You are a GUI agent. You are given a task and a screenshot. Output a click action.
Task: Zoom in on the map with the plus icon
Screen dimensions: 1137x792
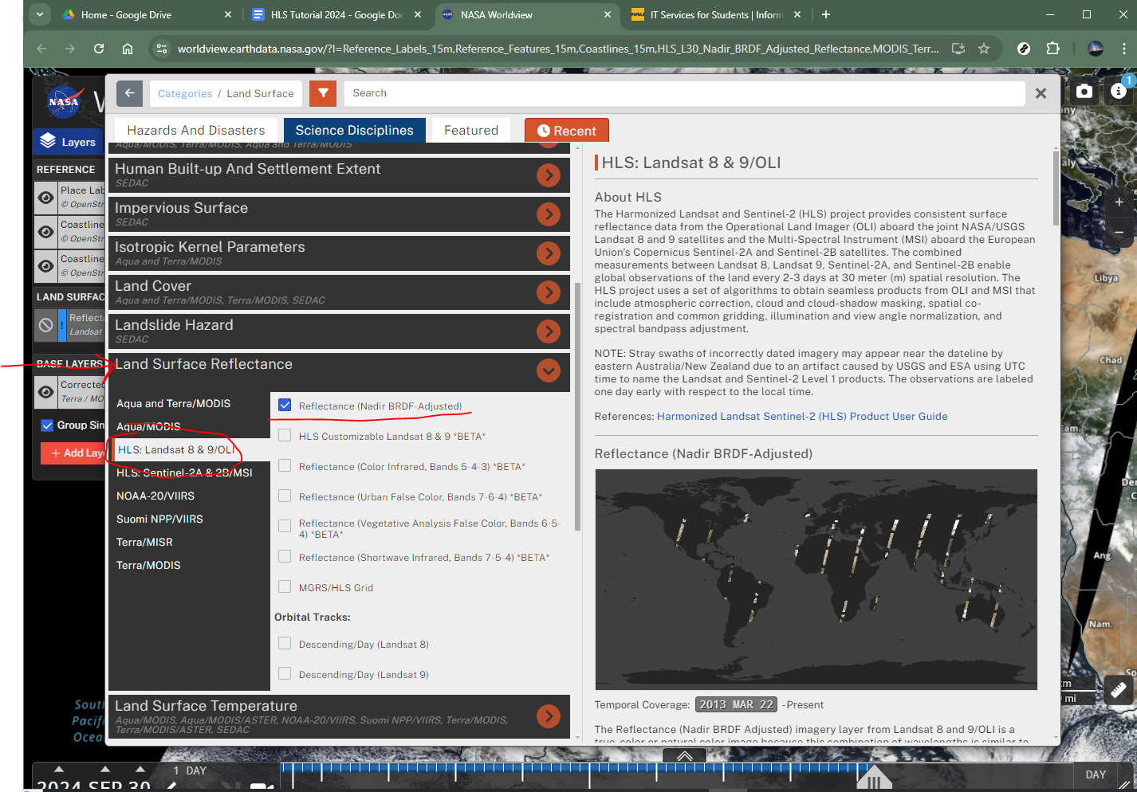(1119, 202)
